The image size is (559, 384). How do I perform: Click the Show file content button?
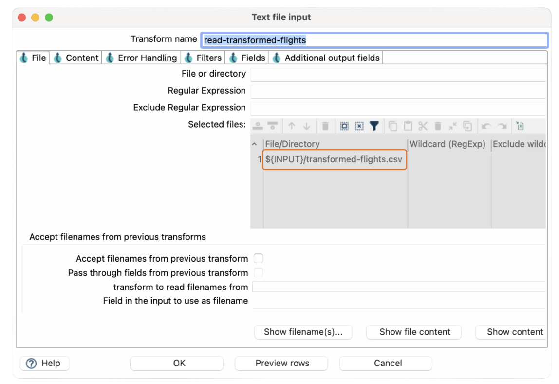tap(414, 332)
